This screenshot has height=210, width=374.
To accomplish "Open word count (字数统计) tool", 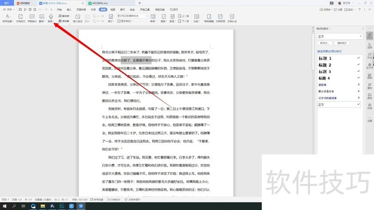I will point(32,18).
